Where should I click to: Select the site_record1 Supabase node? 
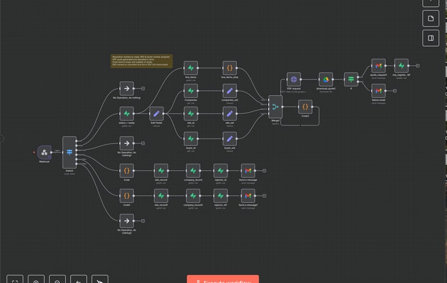[161, 196]
